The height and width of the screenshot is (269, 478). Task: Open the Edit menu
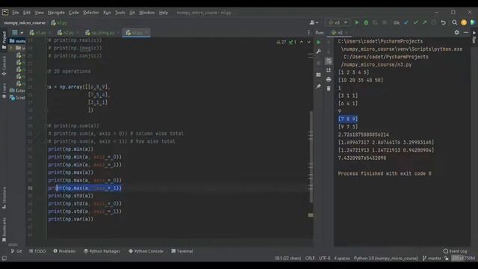click(27, 13)
